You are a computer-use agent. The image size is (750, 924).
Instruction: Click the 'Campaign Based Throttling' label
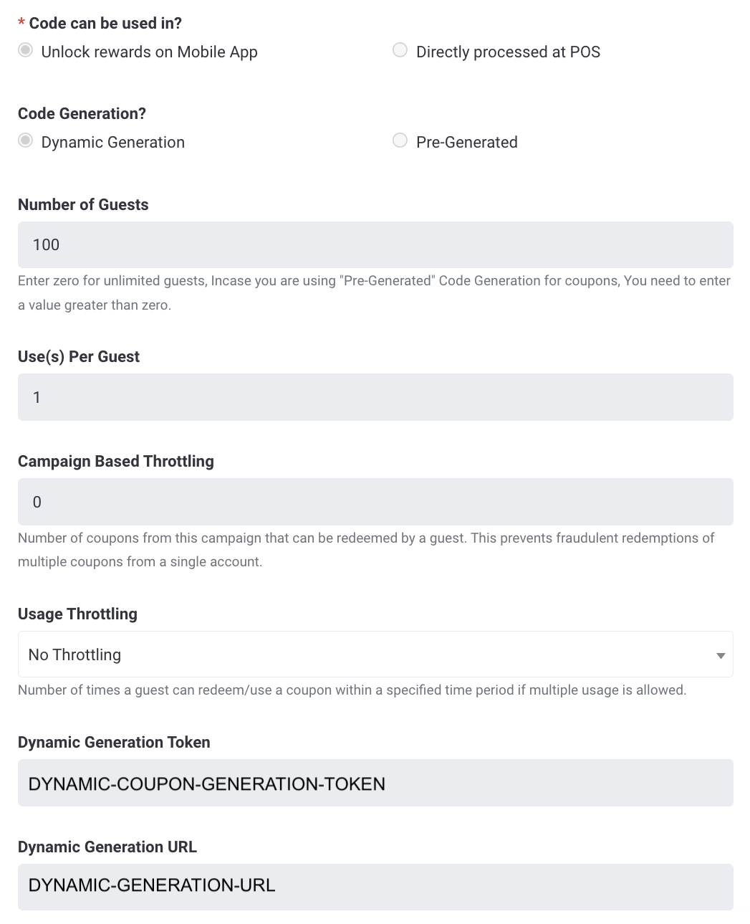click(116, 461)
